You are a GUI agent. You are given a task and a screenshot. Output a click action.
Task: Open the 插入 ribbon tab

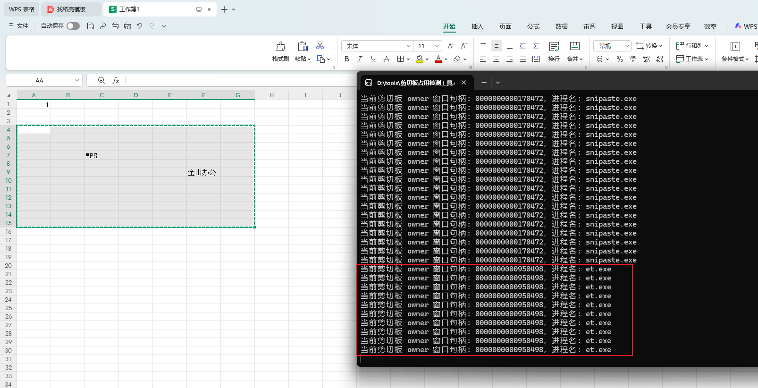click(x=477, y=26)
